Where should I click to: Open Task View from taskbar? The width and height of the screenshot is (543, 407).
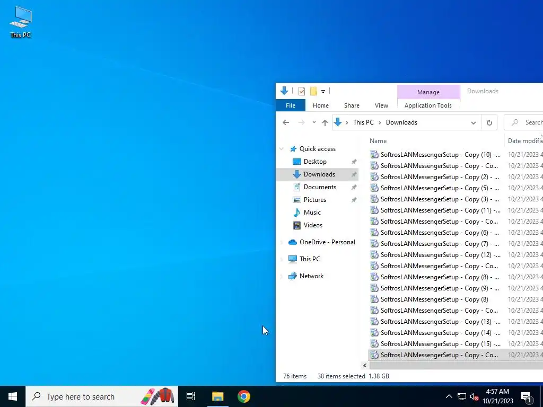click(x=191, y=396)
